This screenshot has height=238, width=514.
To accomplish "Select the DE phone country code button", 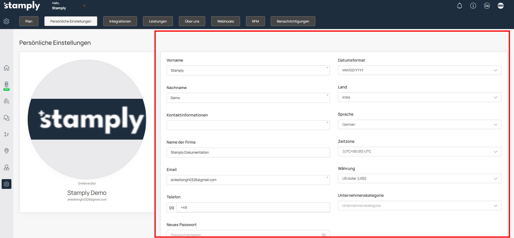I will [x=172, y=208].
